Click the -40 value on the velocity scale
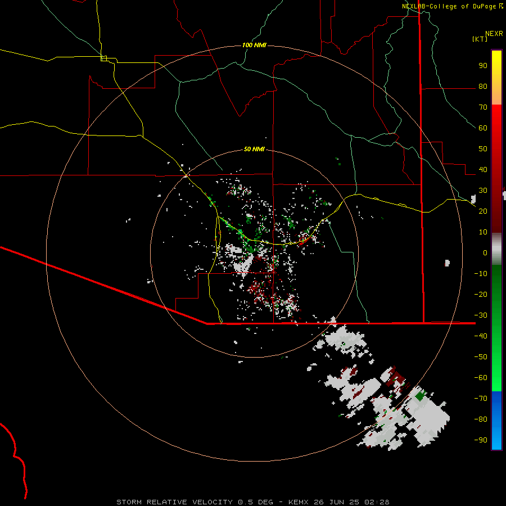Viewport: 506px width, 506px height. tap(481, 336)
